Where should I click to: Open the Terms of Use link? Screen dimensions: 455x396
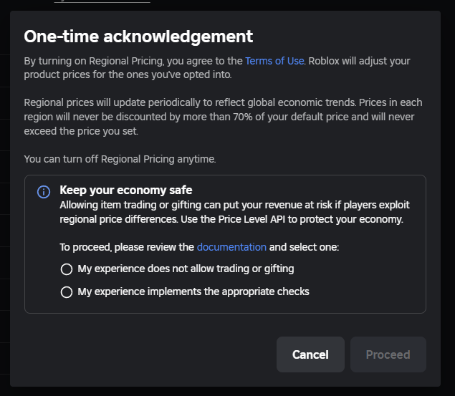pyautogui.click(x=274, y=61)
